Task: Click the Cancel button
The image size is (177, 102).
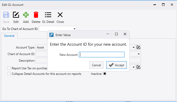Action: (x=96, y=65)
